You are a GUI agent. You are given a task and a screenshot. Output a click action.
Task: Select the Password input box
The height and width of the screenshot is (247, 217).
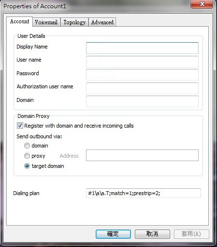tap(142, 75)
